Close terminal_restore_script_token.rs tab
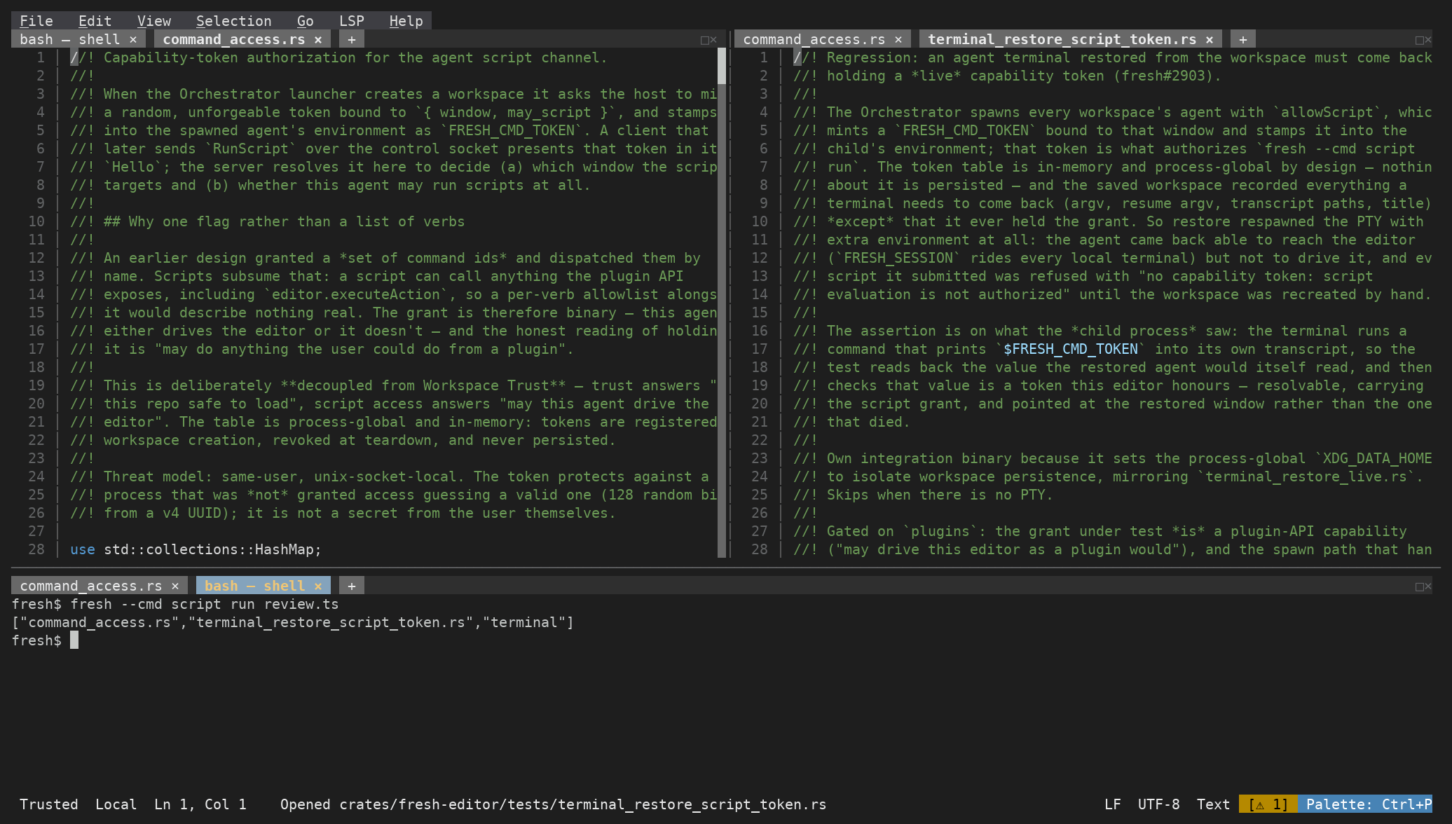This screenshot has width=1452, height=824. (1210, 39)
